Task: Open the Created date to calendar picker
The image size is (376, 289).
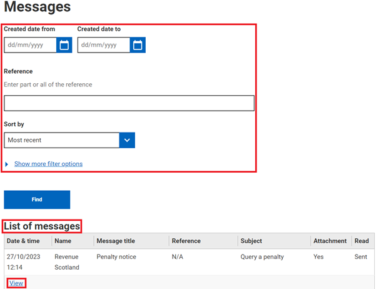Action: (138, 45)
